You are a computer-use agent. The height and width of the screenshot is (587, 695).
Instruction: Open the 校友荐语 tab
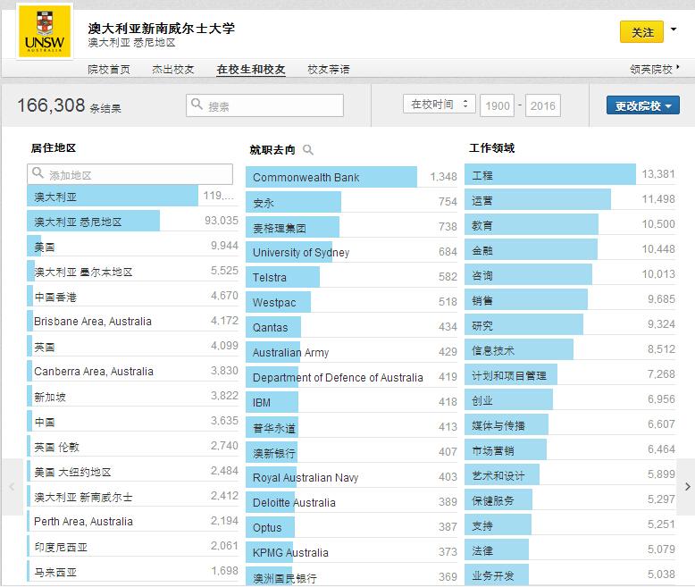(x=329, y=69)
